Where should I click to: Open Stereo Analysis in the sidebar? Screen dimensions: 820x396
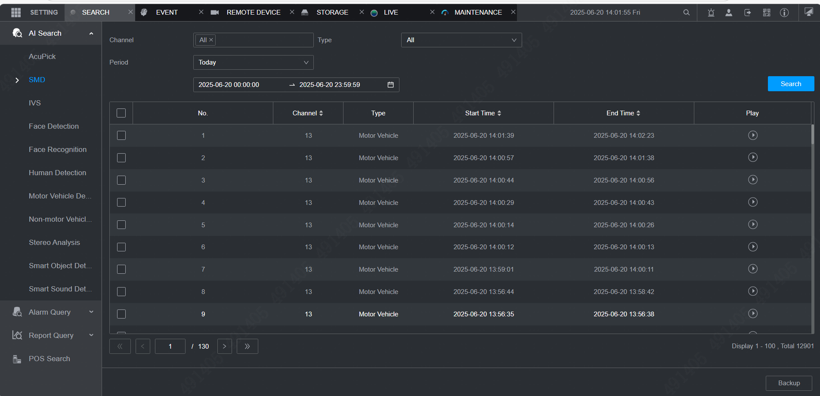click(54, 242)
